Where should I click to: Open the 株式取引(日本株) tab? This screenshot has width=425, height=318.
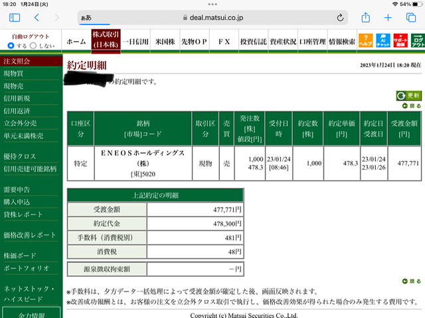coord(106,41)
